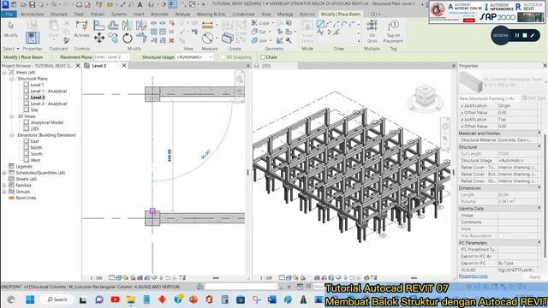Click the recorder pen annotate icon

tap(533, 35)
